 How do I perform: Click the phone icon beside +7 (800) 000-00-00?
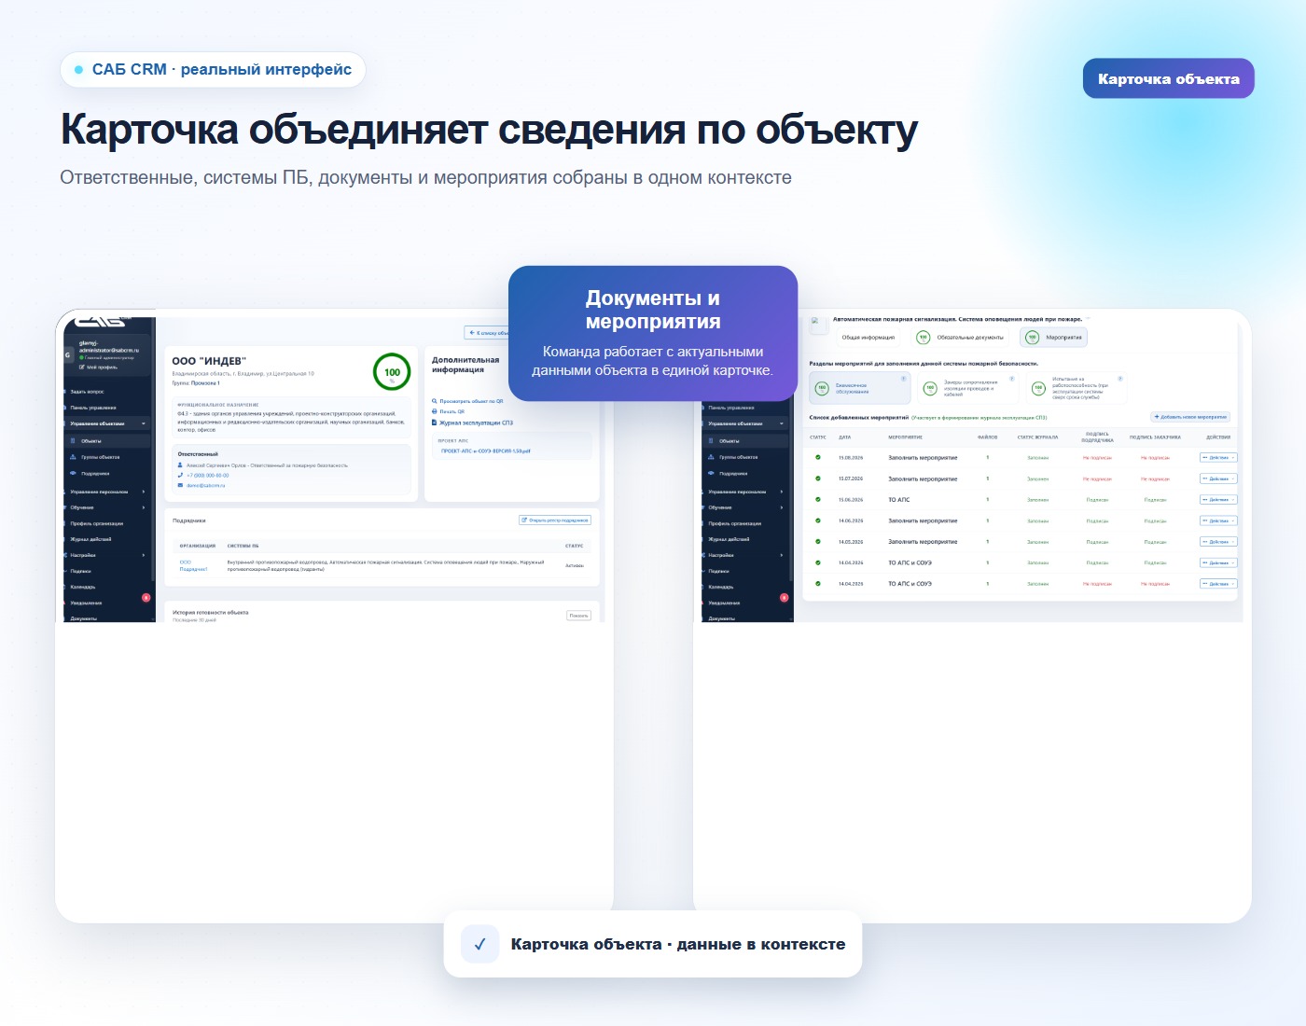click(181, 475)
